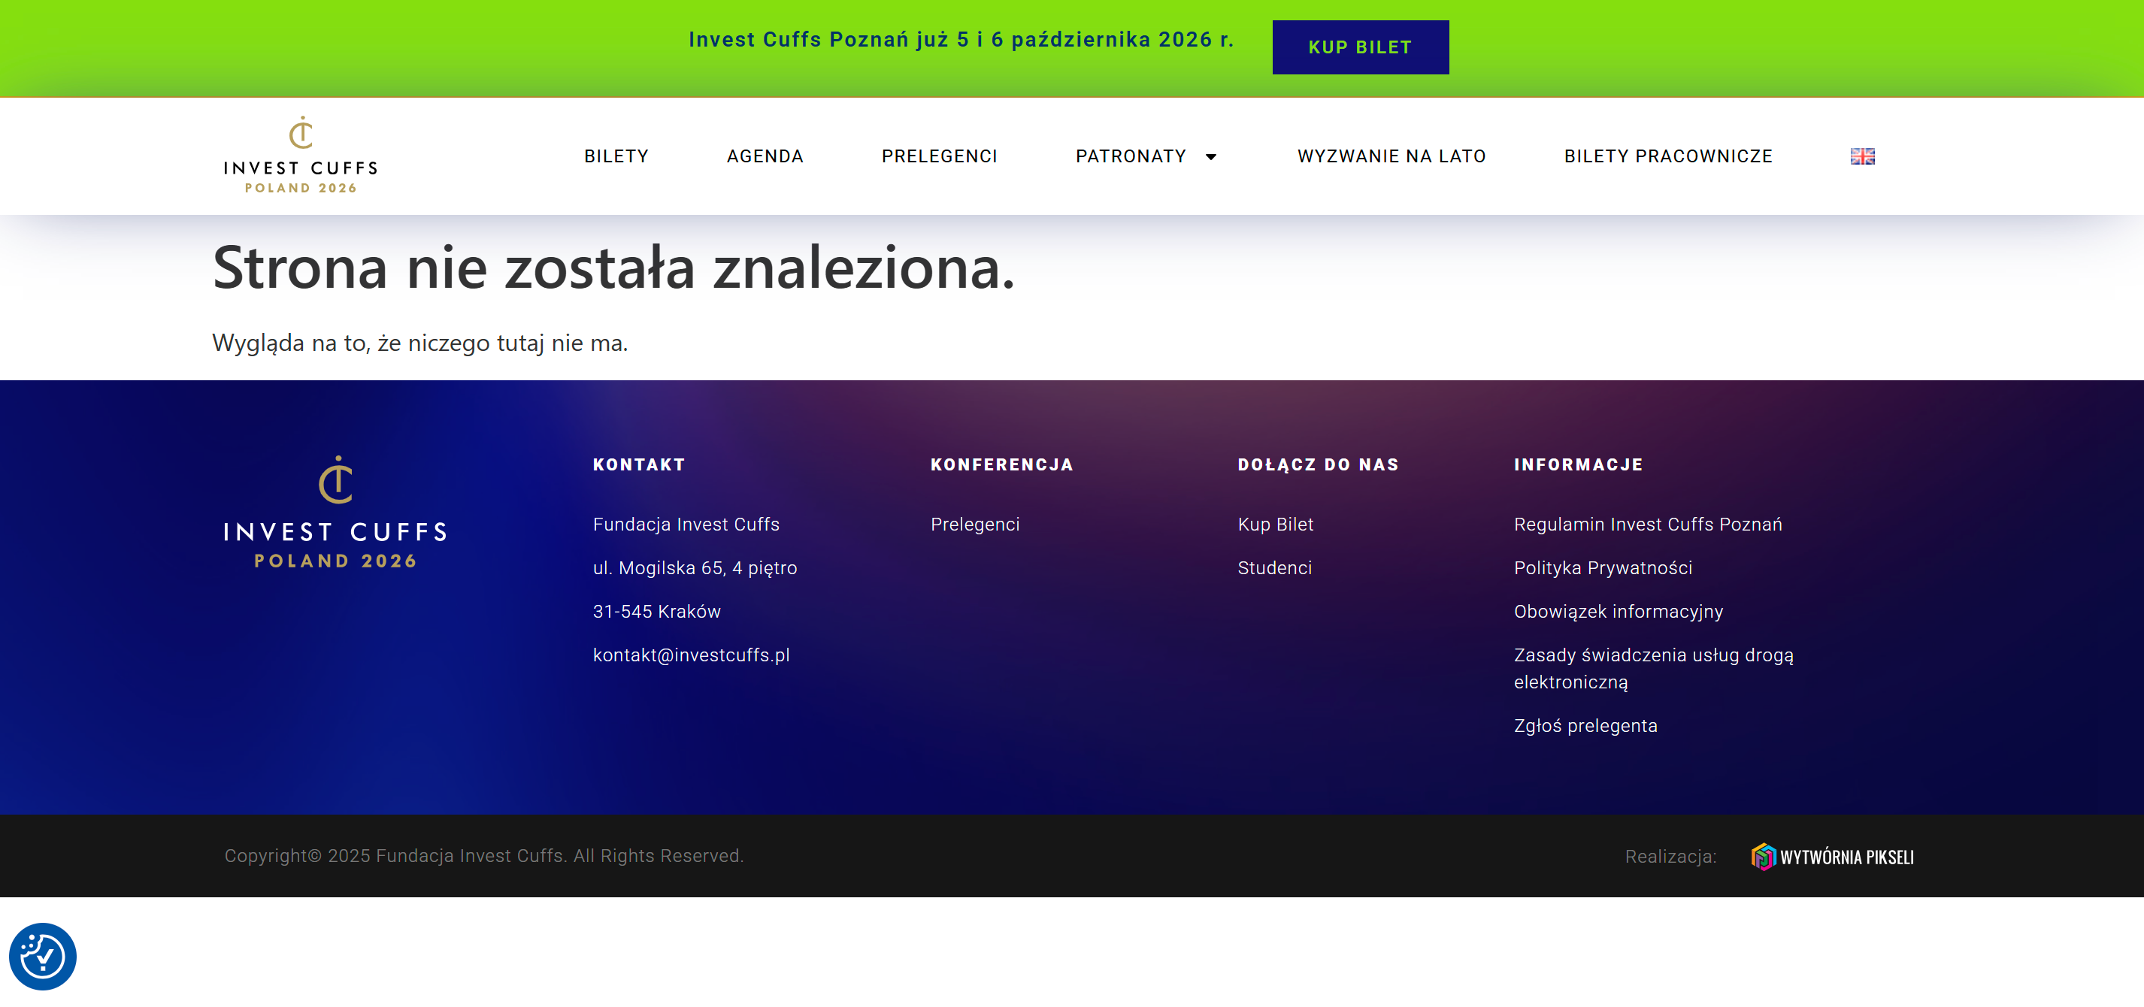The height and width of the screenshot is (1007, 2144).
Task: Click the Informacje footer heading
Action: coord(1578,464)
